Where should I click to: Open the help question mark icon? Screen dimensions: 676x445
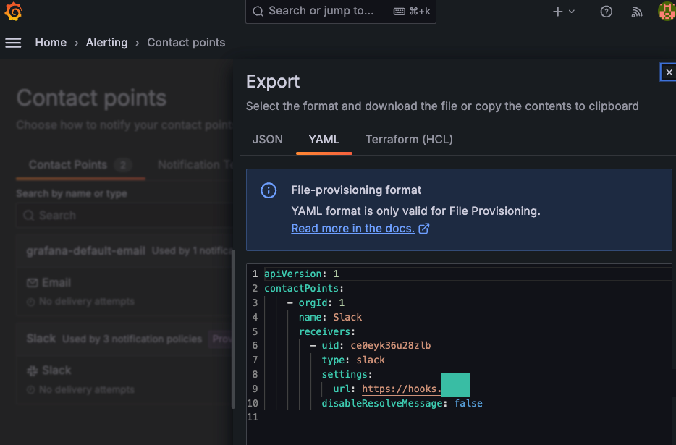[x=607, y=12]
